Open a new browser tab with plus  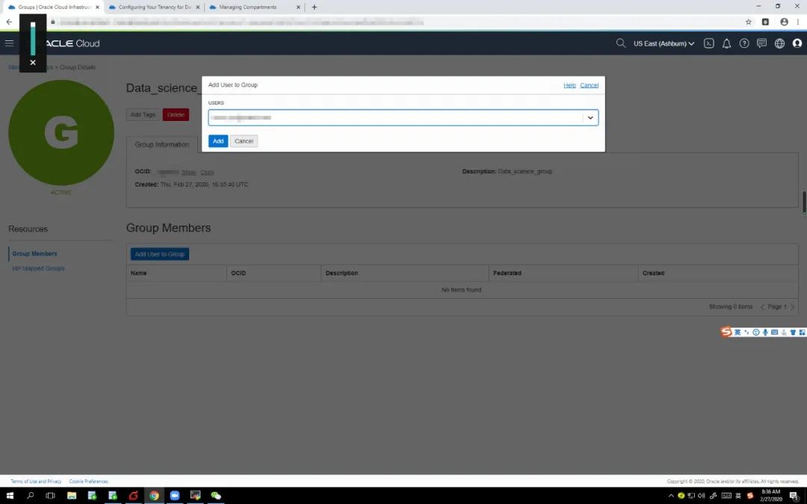(315, 7)
